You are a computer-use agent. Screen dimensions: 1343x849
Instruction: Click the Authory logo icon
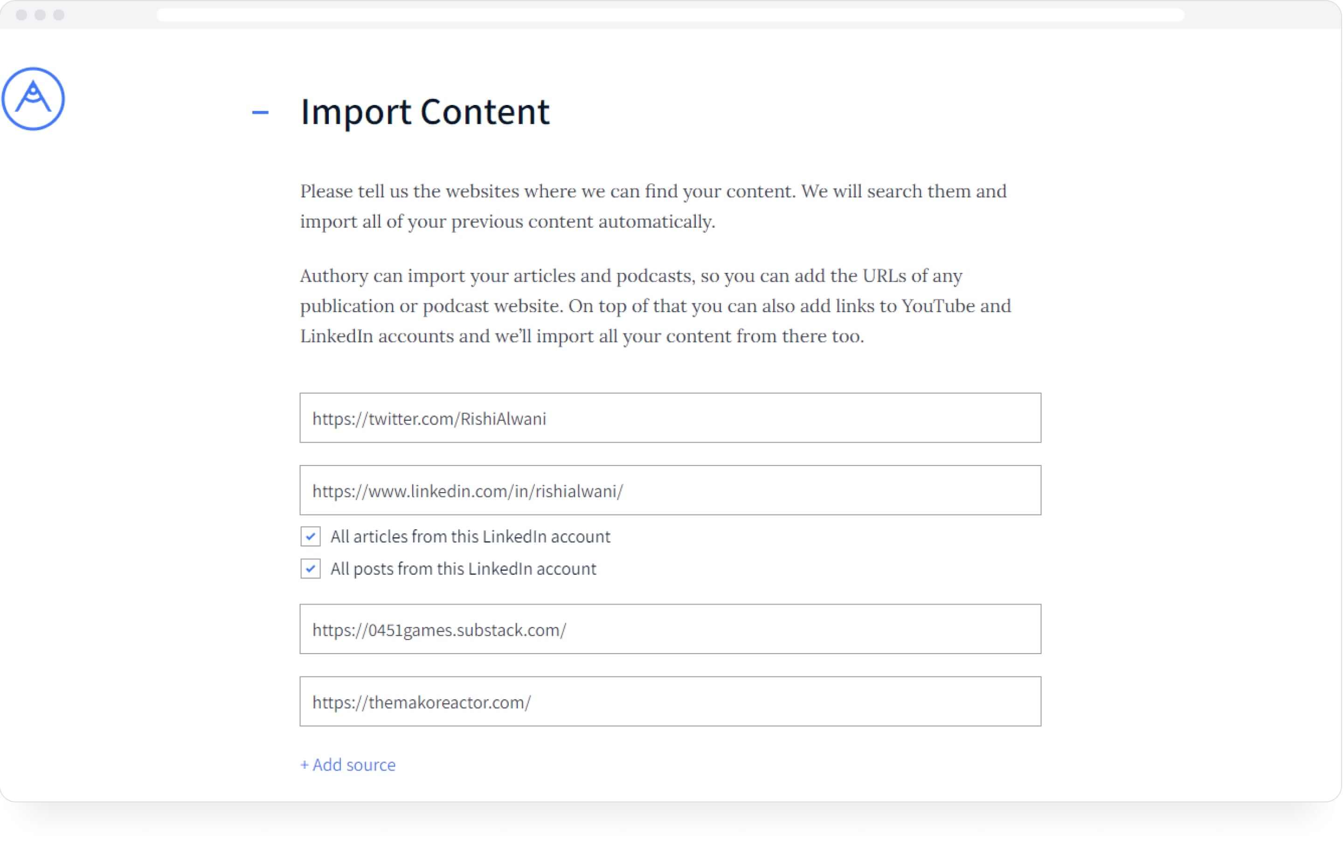tap(33, 99)
